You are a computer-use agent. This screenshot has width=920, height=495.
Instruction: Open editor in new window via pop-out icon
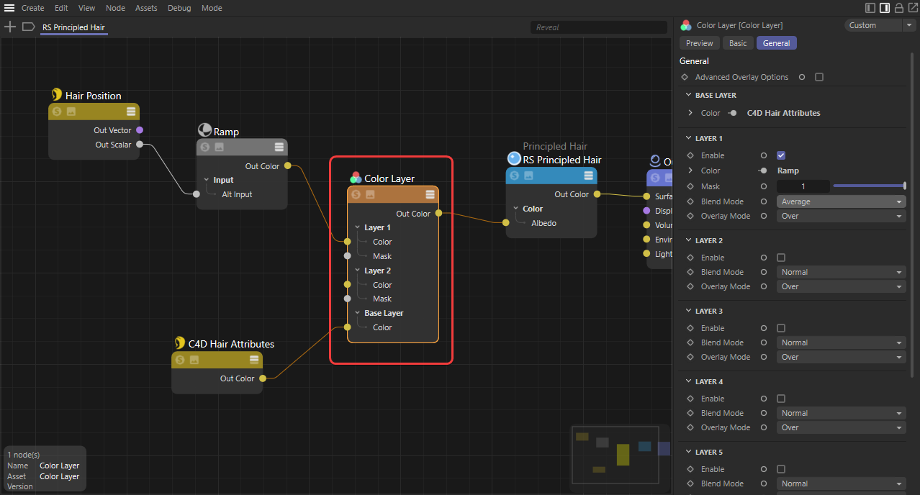coord(912,8)
